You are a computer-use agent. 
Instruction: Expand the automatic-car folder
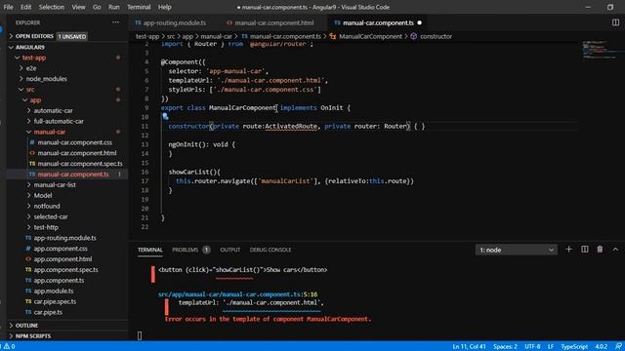[x=53, y=110]
